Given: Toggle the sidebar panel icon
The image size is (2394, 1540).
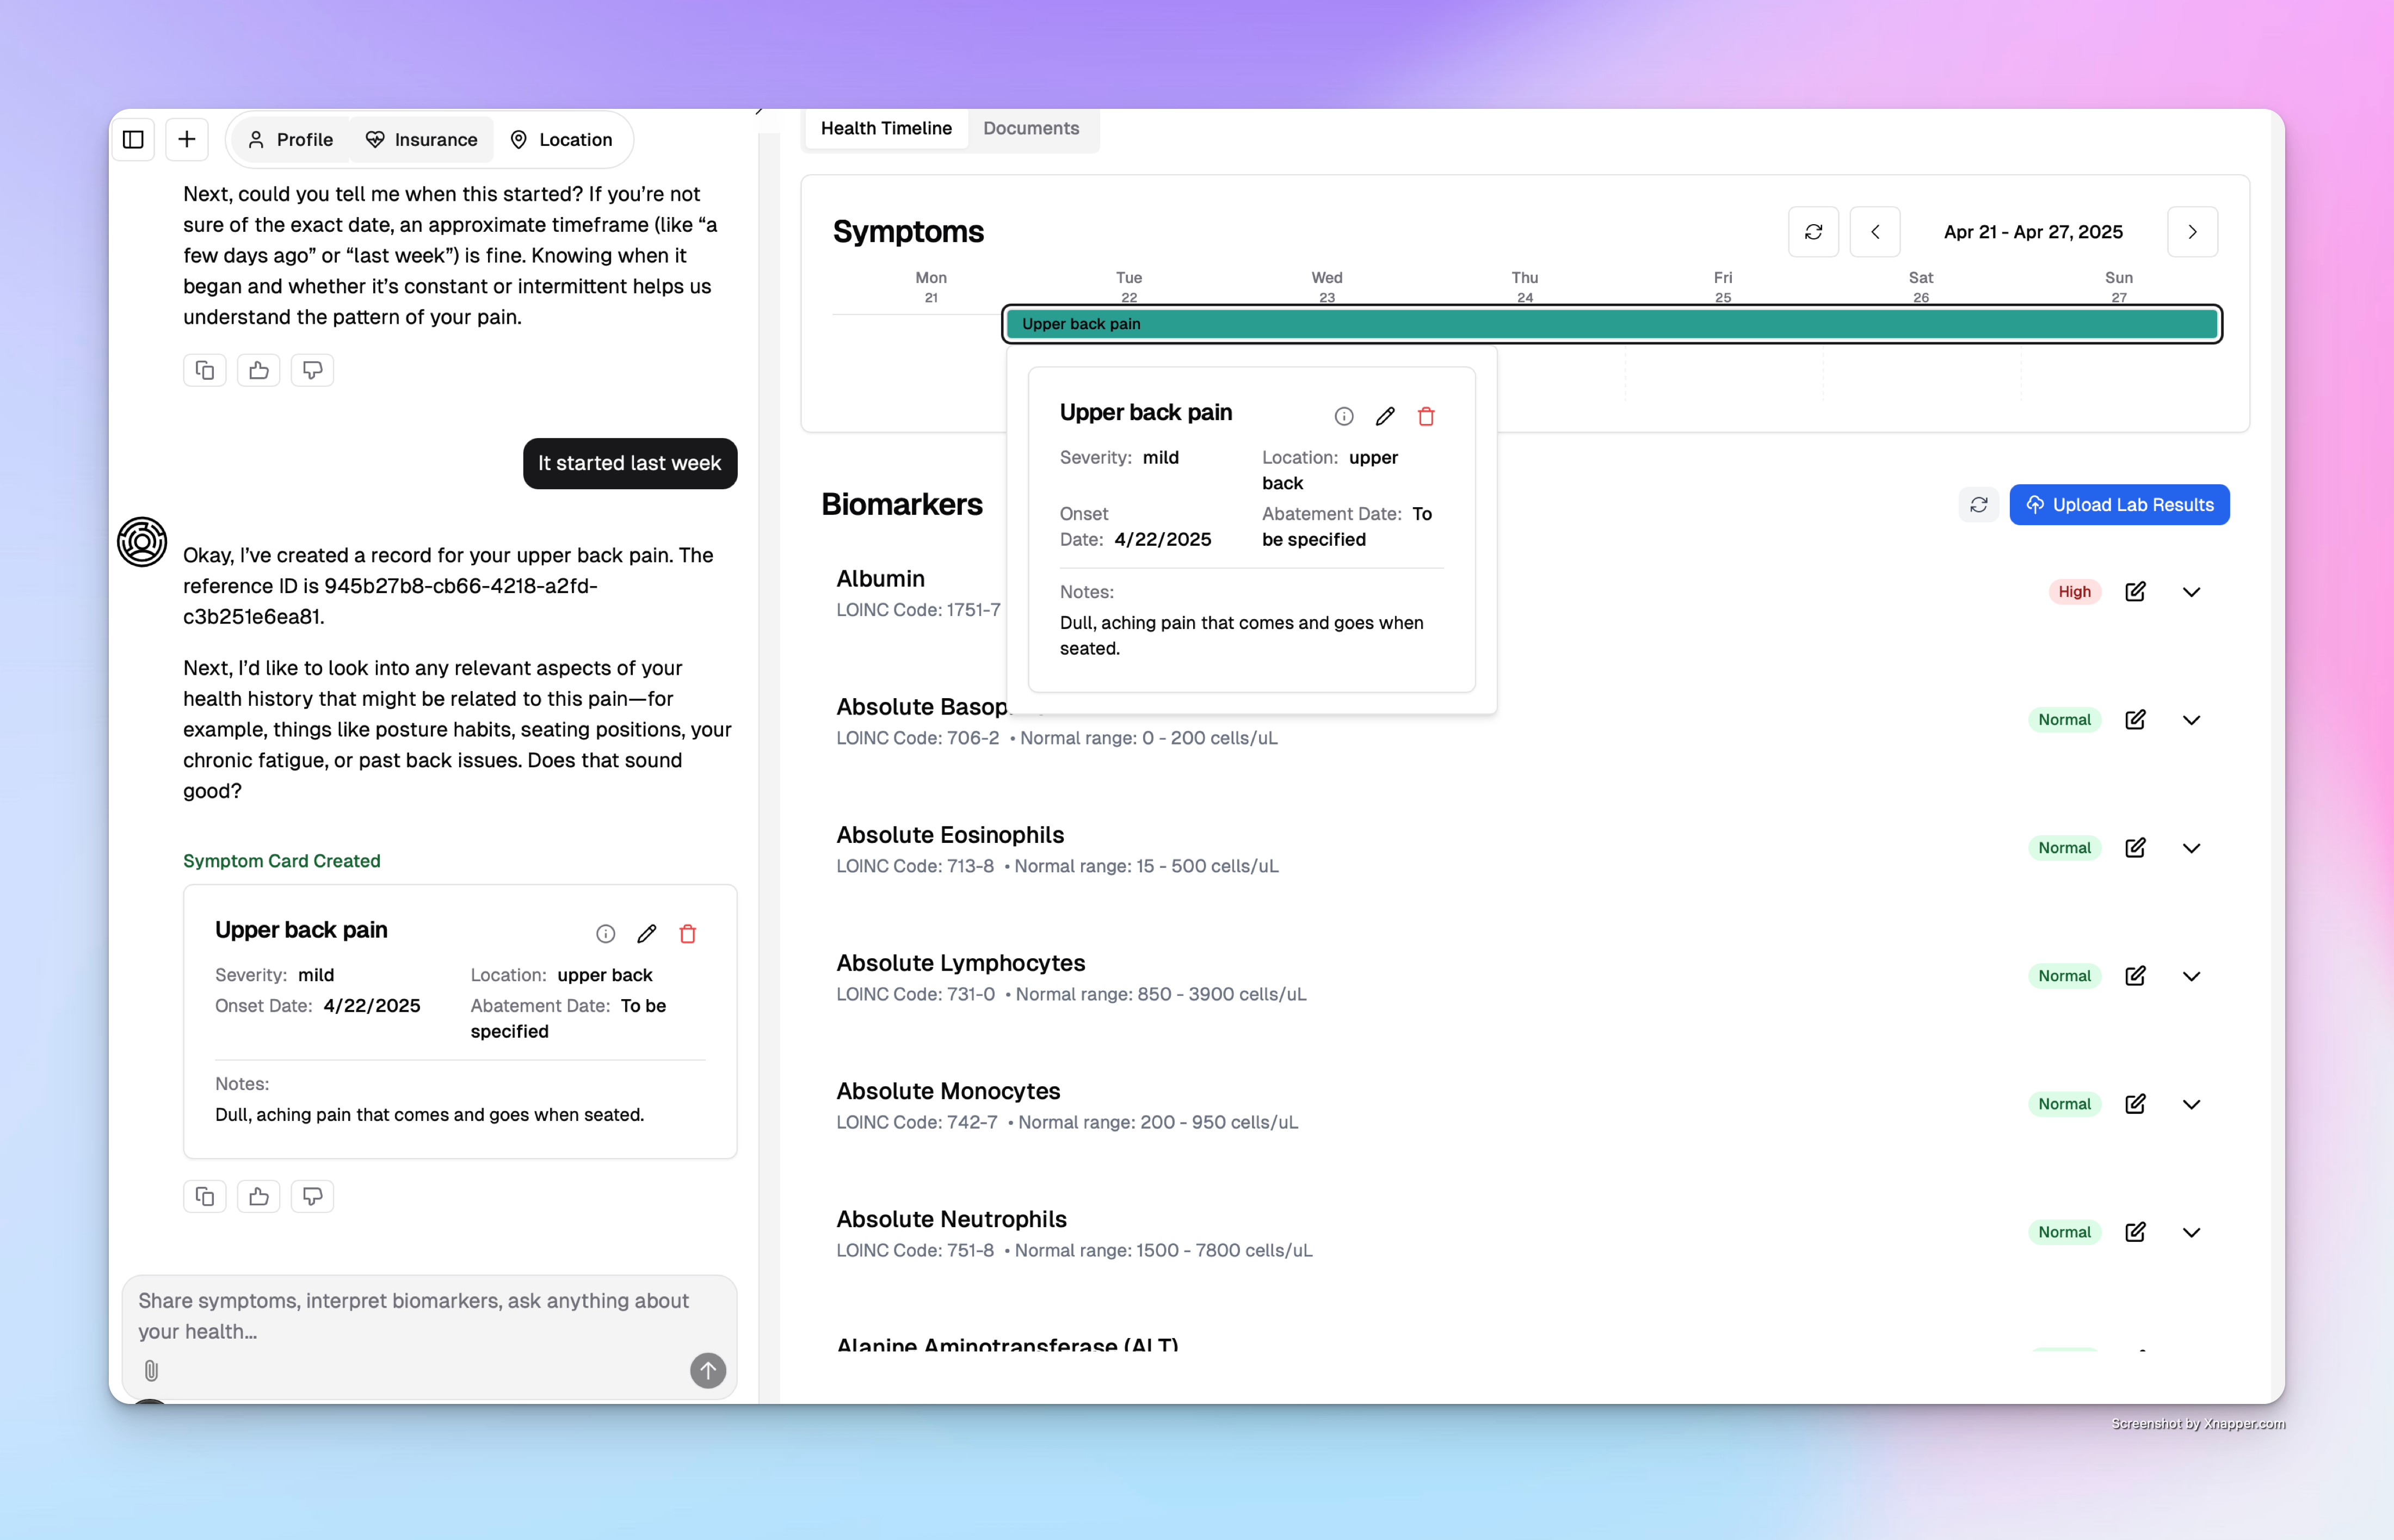Looking at the screenshot, I should [x=133, y=139].
